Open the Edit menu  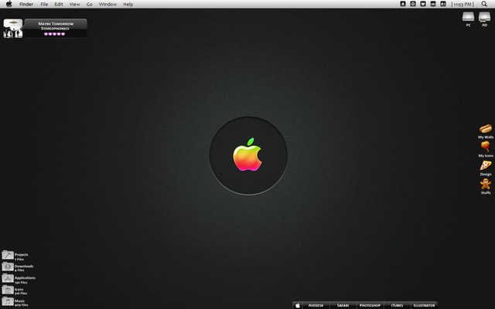[x=59, y=4]
